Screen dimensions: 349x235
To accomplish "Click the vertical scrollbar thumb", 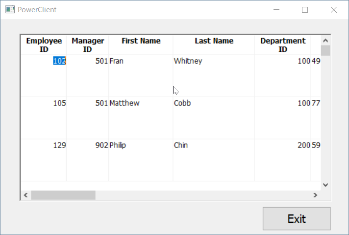I will (325, 50).
